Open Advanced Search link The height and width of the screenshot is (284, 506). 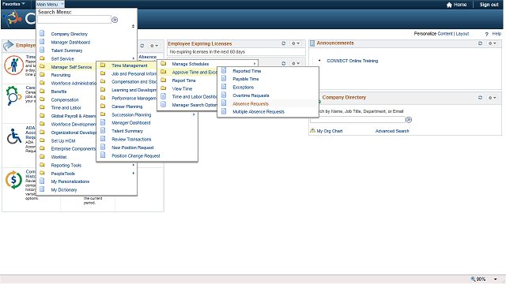(x=392, y=131)
